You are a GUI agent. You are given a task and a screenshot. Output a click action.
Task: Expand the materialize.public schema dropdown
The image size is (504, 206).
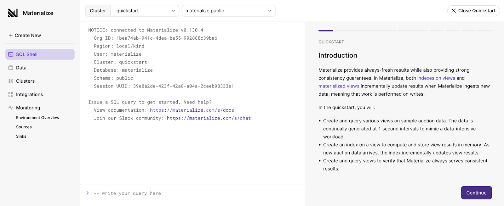click(x=228, y=11)
